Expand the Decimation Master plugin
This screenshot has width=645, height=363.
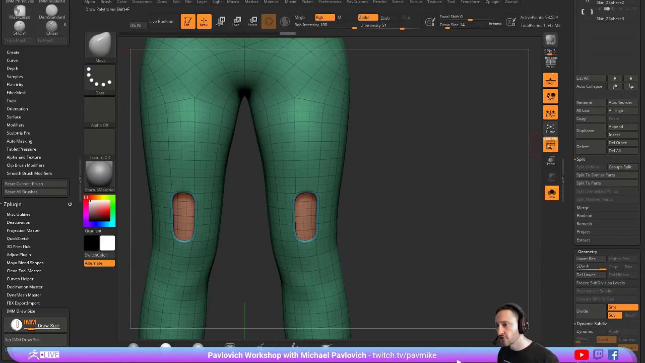pyautogui.click(x=25, y=287)
